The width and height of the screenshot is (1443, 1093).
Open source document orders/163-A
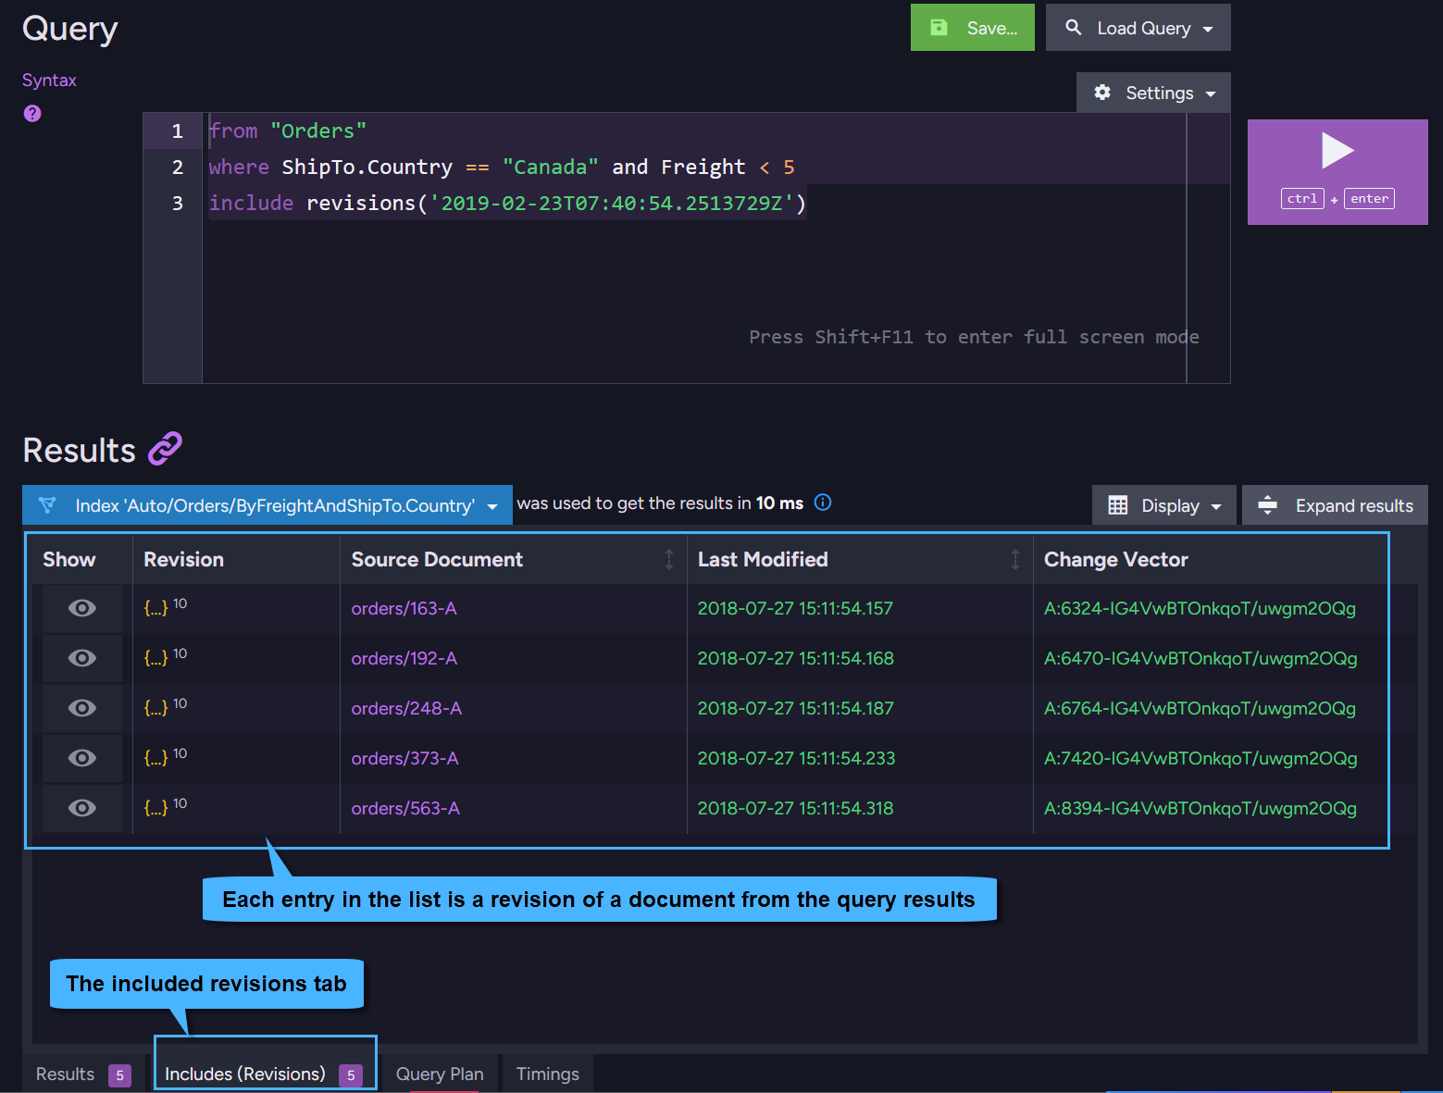point(404,608)
